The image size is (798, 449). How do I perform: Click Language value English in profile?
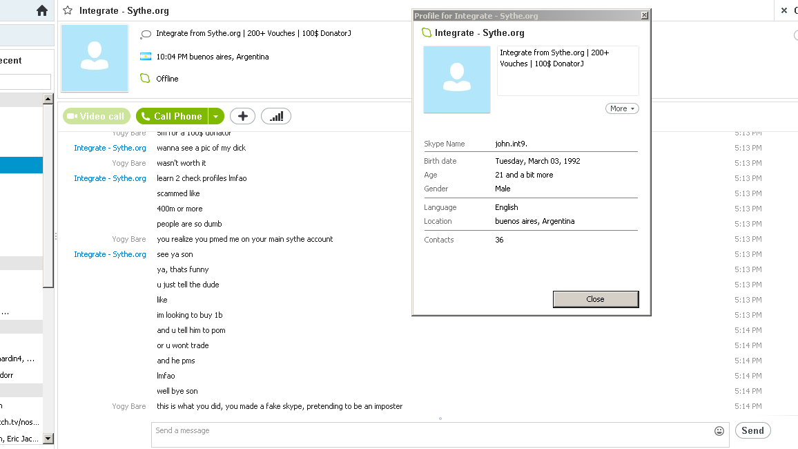(507, 207)
